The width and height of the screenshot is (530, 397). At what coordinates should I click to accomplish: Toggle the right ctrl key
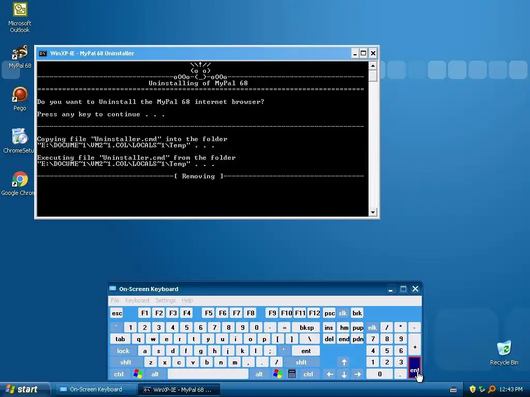pos(308,374)
